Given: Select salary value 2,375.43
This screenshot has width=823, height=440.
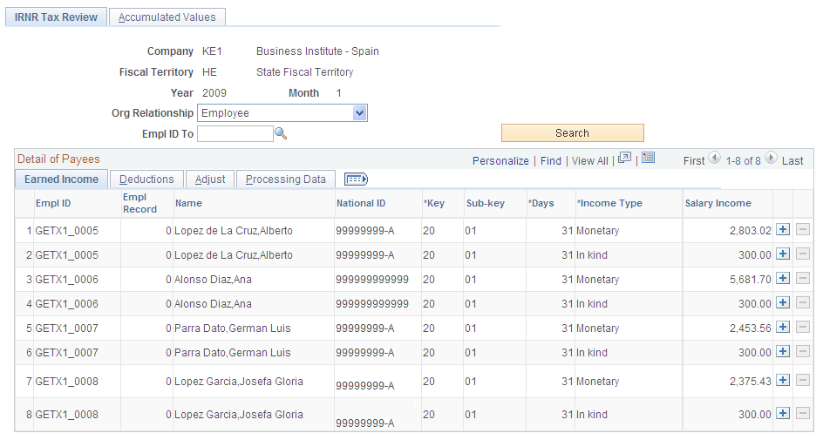Looking at the screenshot, I should tap(751, 382).
